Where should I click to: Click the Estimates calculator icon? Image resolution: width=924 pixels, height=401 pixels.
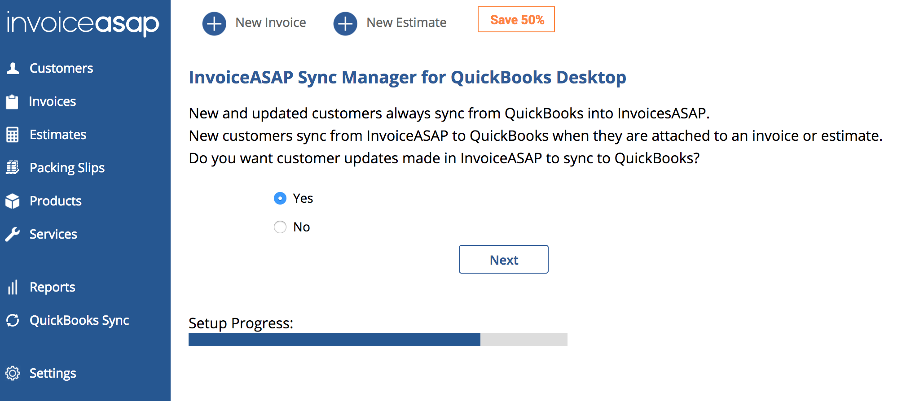[12, 135]
